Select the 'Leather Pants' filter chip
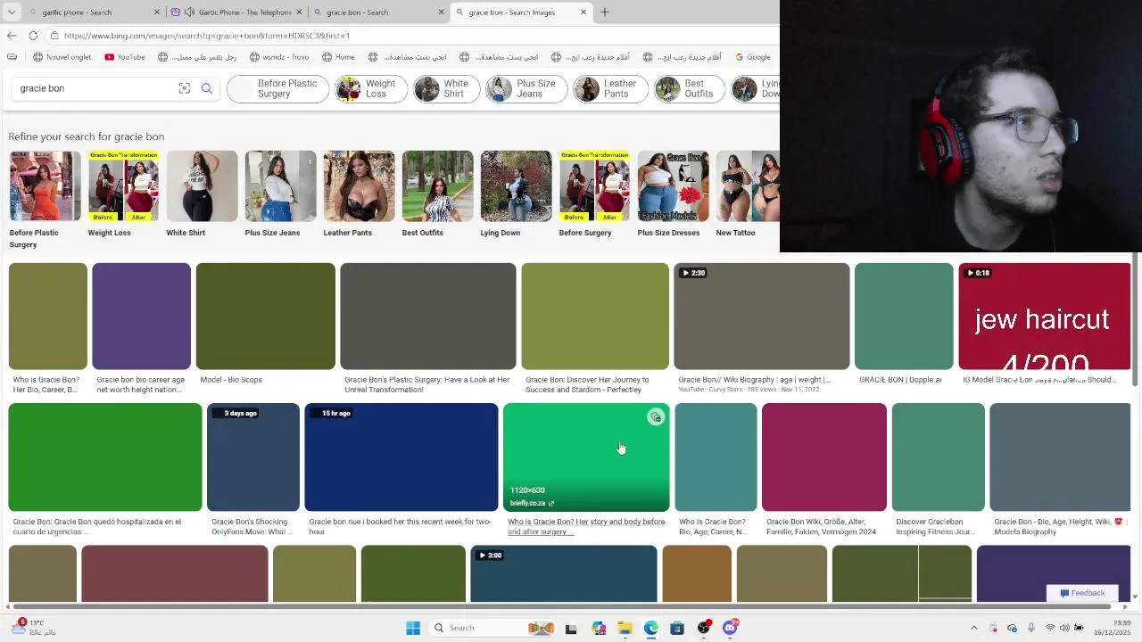The image size is (1142, 642). 610,88
